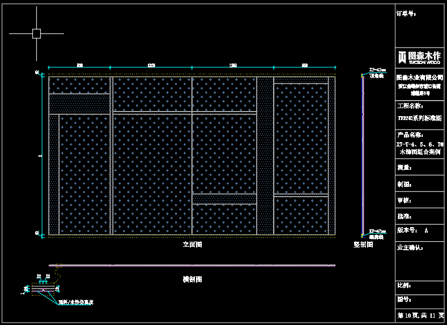Click the 顶角线 top corner line annotation
Screen dimensions: 447x325
[x=377, y=75]
